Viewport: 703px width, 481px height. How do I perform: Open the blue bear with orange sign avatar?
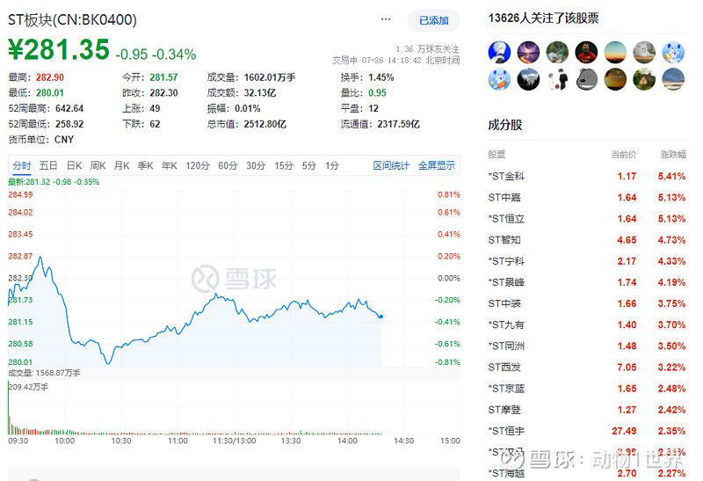499,79
